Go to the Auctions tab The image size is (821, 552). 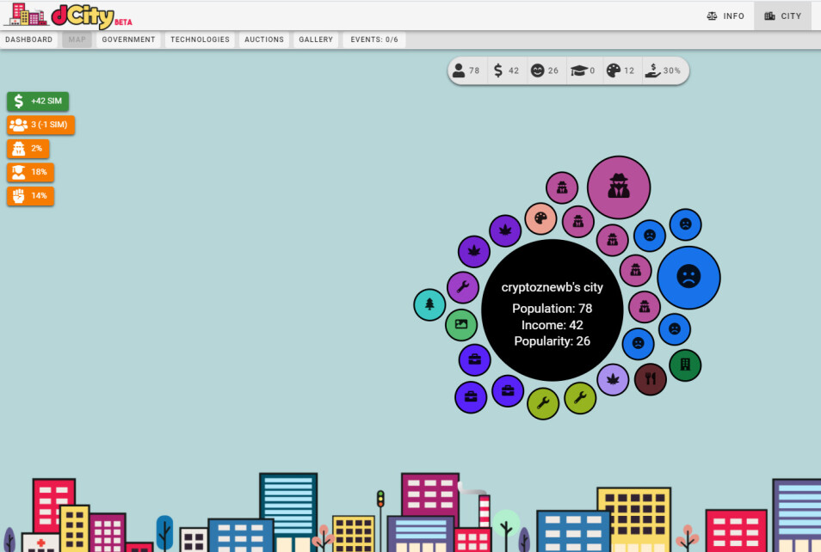[264, 40]
